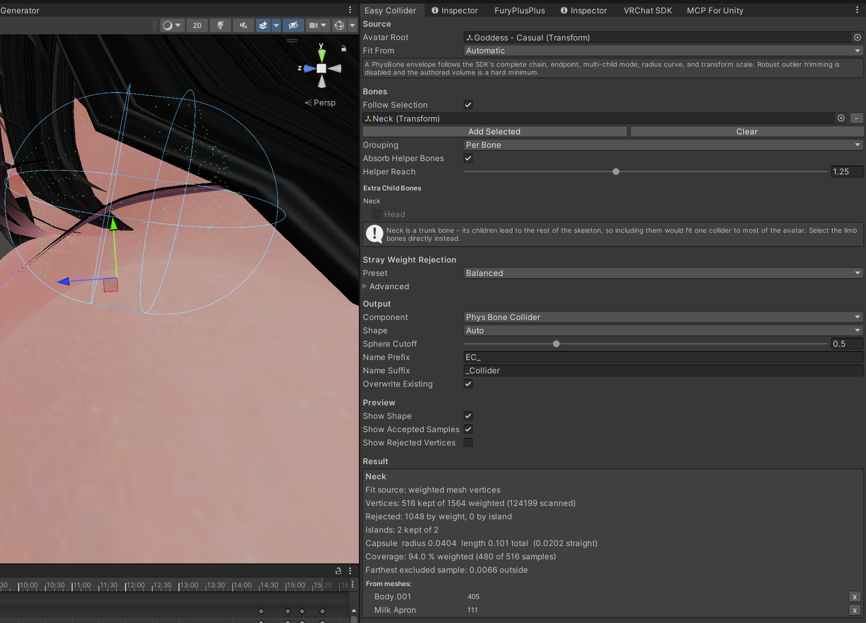Adjust the Helper Reach slider handle
This screenshot has width=866, height=623.
pos(616,172)
